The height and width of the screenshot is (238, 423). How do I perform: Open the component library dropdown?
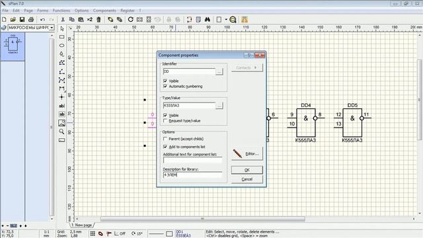52,28
